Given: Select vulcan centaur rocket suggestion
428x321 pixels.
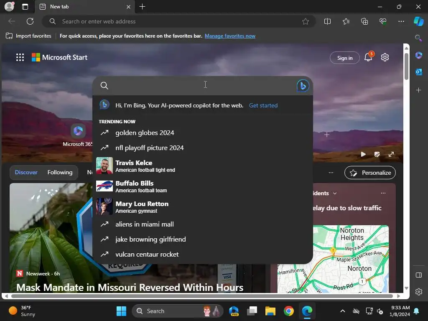Looking at the screenshot, I should (x=203, y=255).
